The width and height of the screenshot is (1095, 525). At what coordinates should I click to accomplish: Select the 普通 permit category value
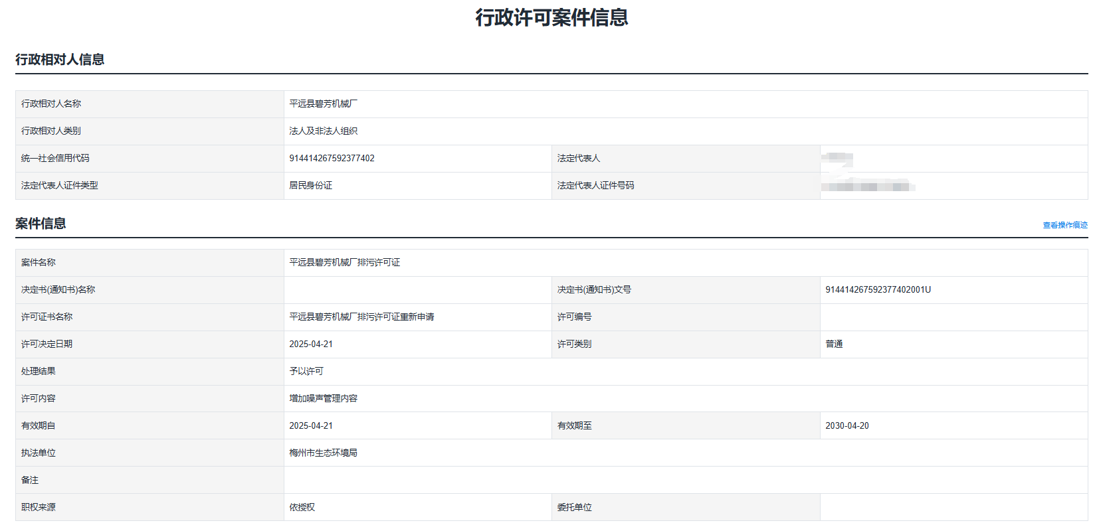point(834,344)
